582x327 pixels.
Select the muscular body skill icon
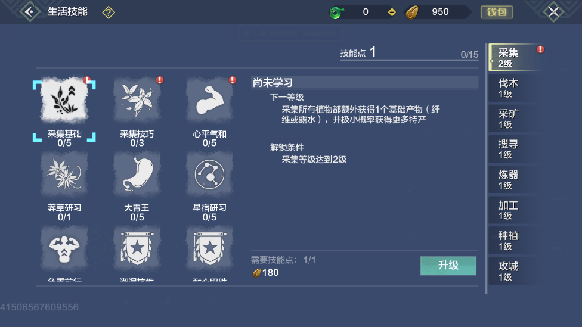(x=64, y=248)
